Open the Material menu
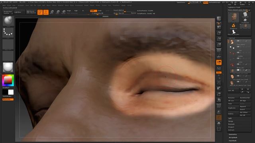 [61, 5]
